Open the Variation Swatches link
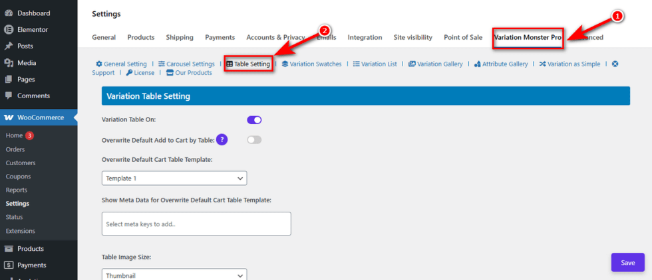The image size is (652, 280). click(x=315, y=64)
